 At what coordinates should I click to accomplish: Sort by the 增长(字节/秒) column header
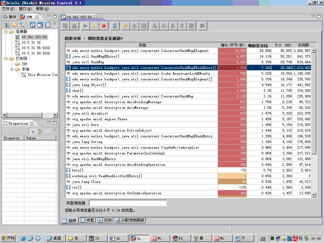[233, 45]
